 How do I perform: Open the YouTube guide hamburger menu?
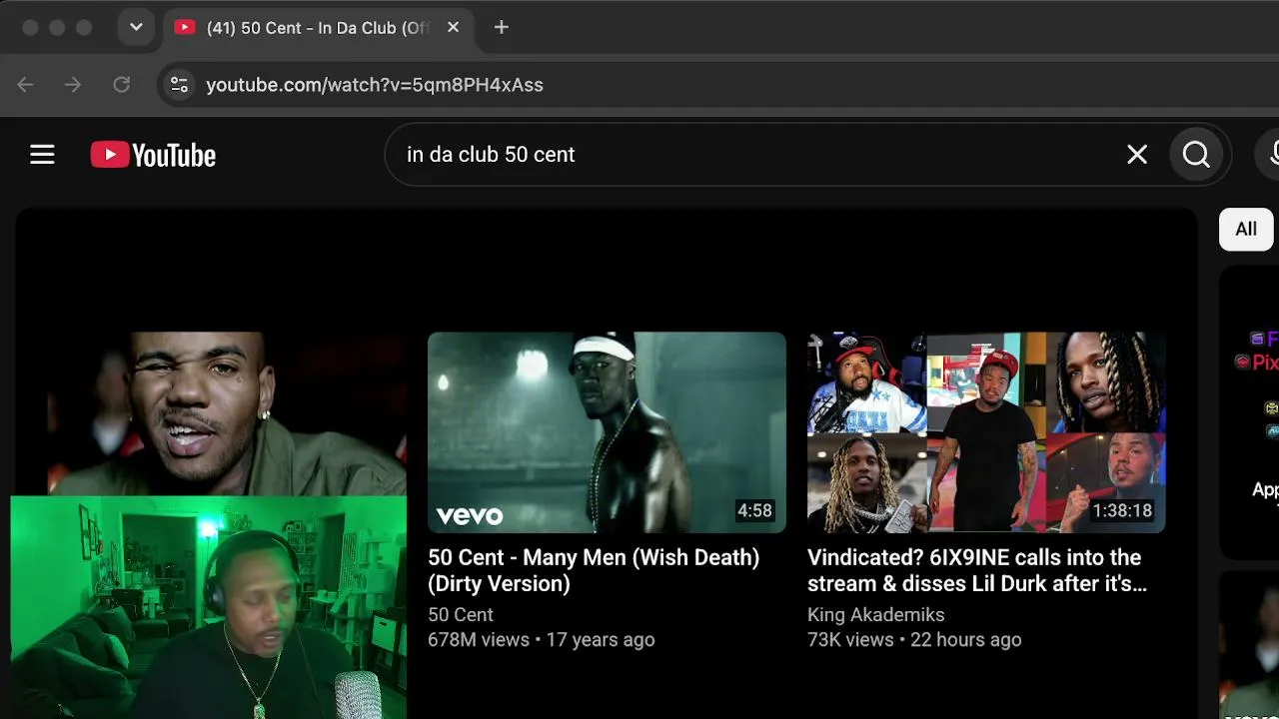pos(42,155)
